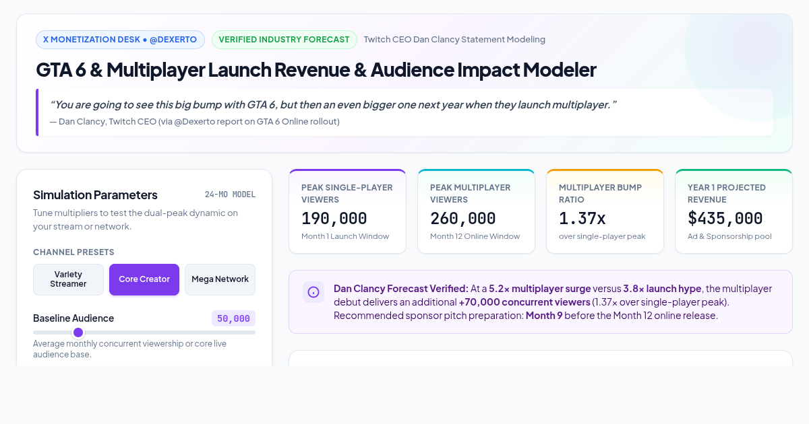Viewport: 809px width, 424px height.
Task: Click the Peak Multiplayer Viewers card
Action: pyautogui.click(x=476, y=211)
